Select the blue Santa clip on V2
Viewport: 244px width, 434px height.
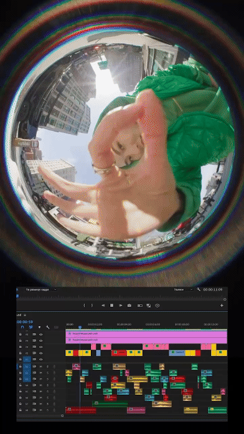coord(177,353)
